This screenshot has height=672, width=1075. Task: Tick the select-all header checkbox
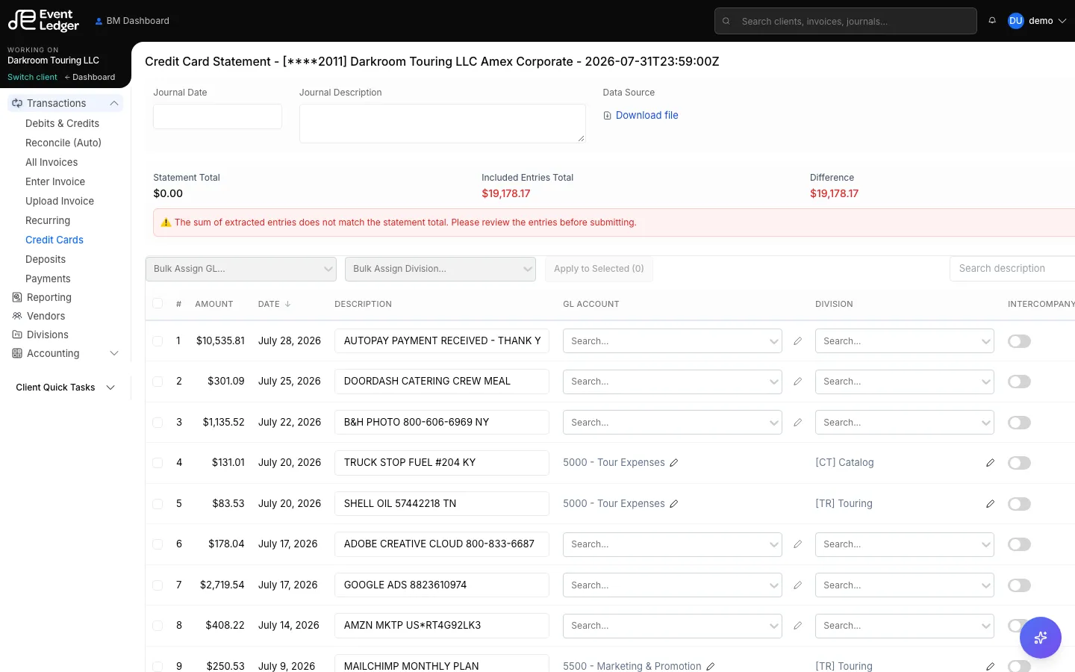pos(158,303)
